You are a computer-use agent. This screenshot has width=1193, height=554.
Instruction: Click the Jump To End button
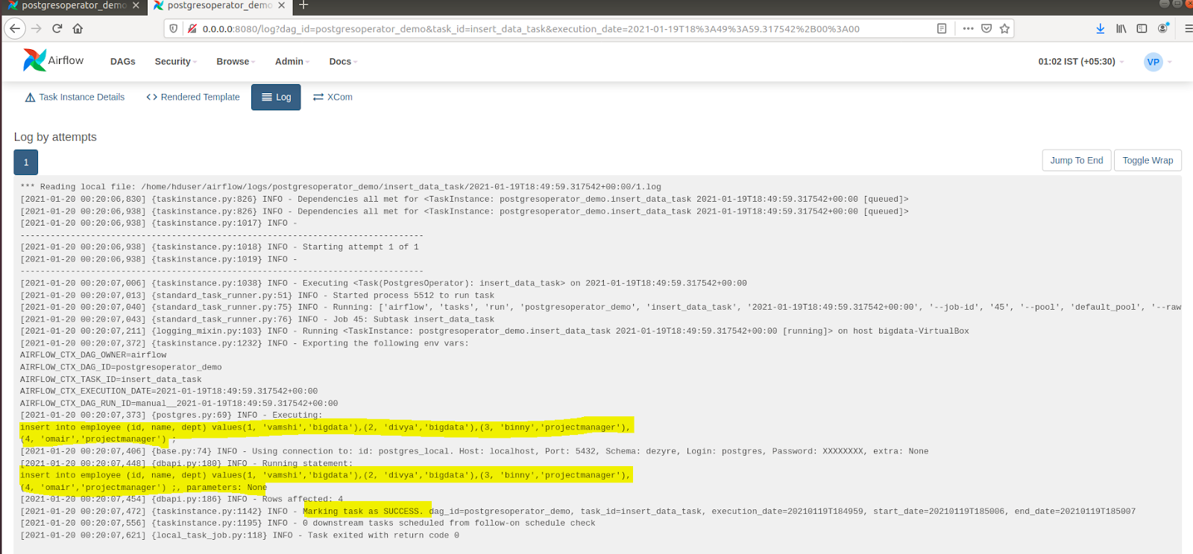[x=1076, y=160]
